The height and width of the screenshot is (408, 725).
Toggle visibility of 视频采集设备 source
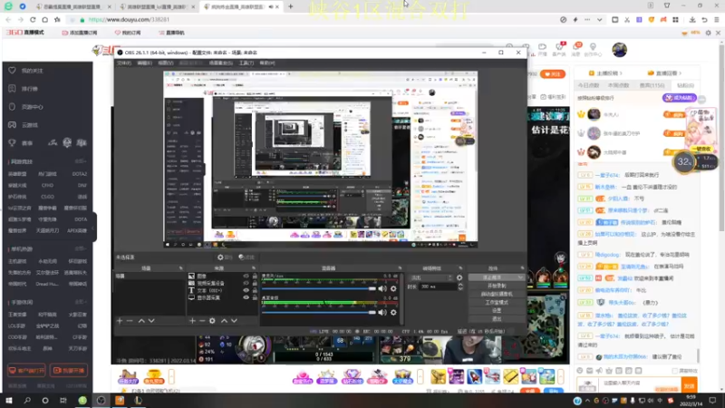point(246,283)
